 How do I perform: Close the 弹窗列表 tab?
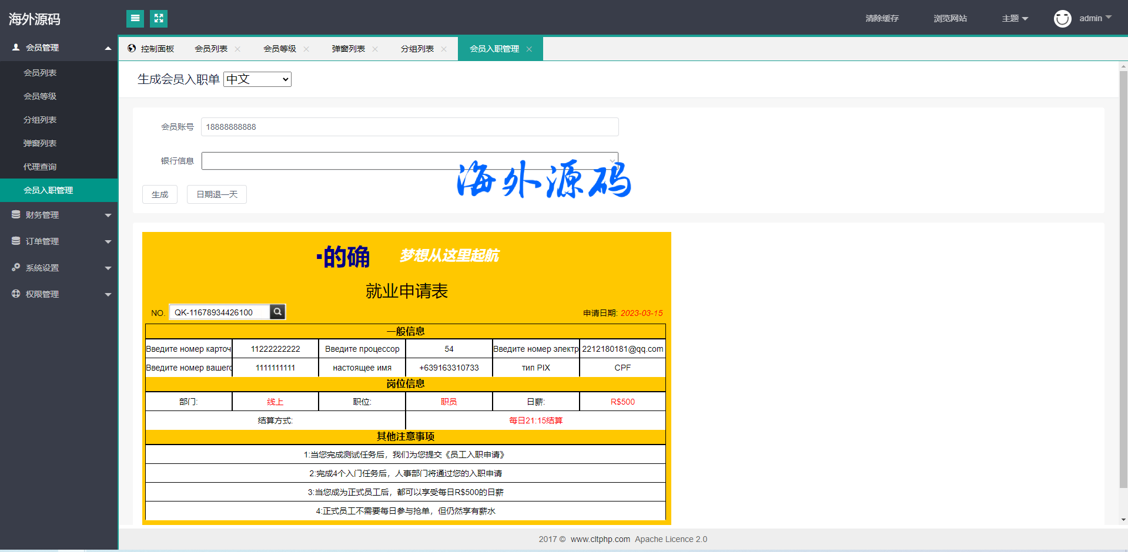[x=375, y=49]
